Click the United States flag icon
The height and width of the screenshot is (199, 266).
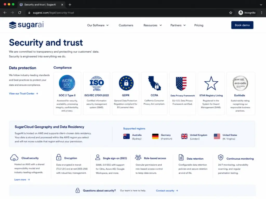217,136
